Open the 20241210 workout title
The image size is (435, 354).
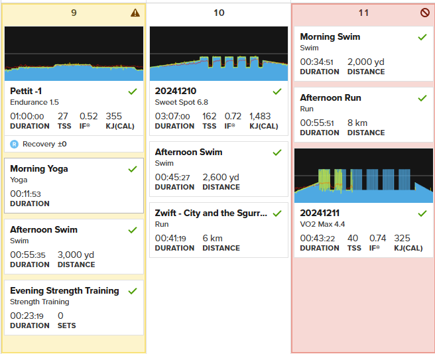[x=176, y=91]
